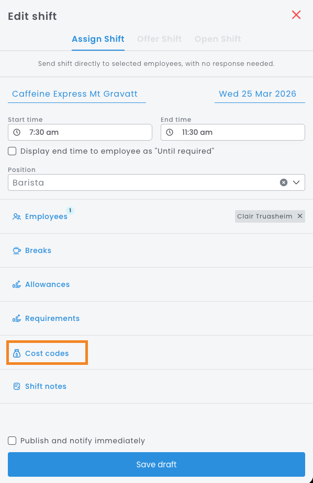Clear the Barista position selection
Image resolution: width=313 pixels, height=483 pixels.
(x=284, y=182)
